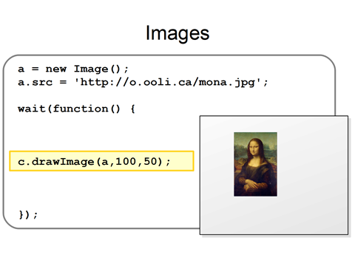Click the highlighted c.drawImage(a,100,50) line
The image size is (355, 266).
101,161
